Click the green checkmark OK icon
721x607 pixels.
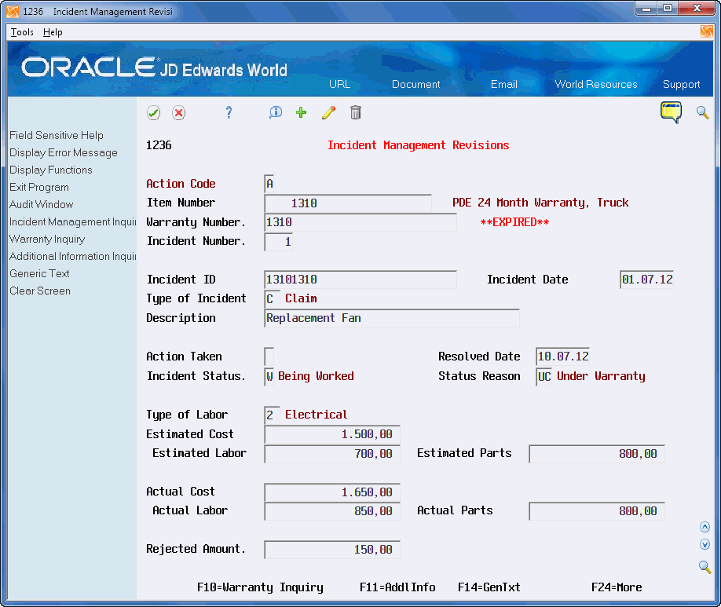pyautogui.click(x=154, y=112)
